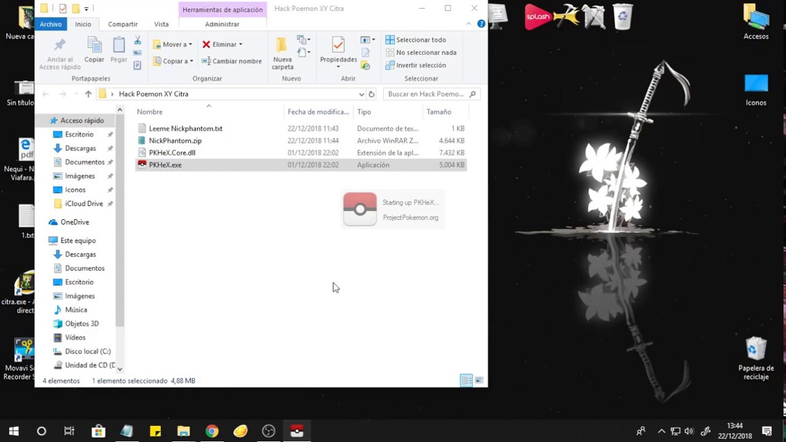Open Objetos 3D folder
Screen dimensions: 786x442
point(82,324)
